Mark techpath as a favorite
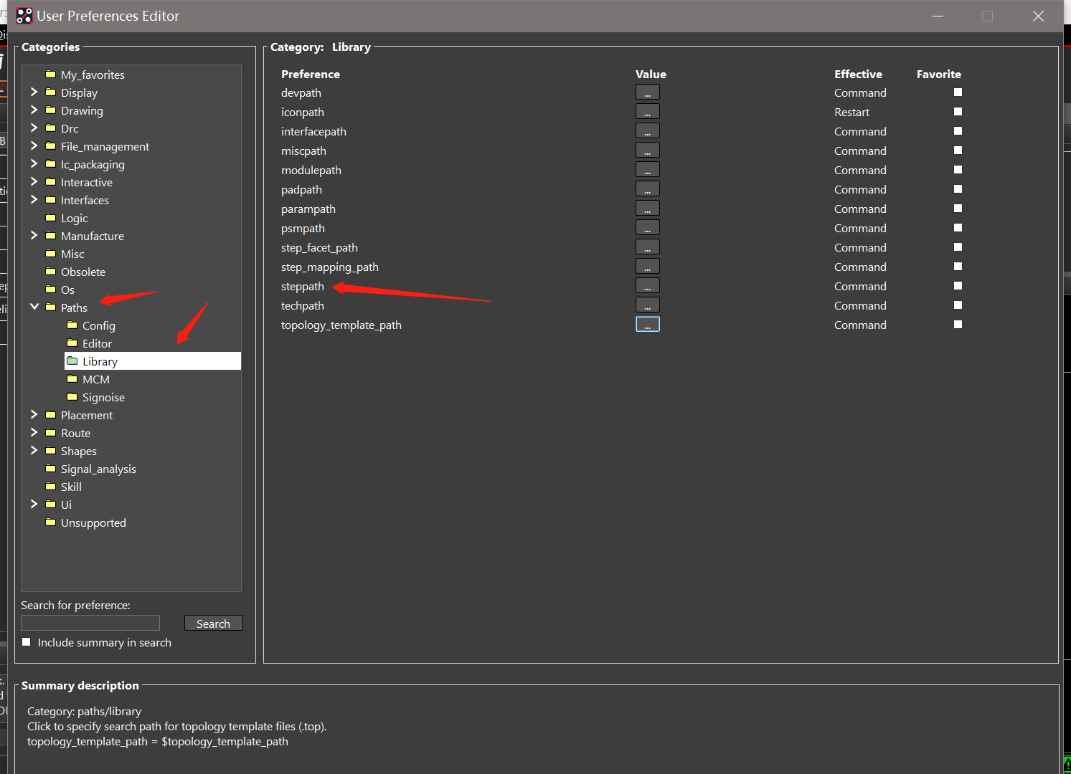1071x774 pixels. pos(958,305)
